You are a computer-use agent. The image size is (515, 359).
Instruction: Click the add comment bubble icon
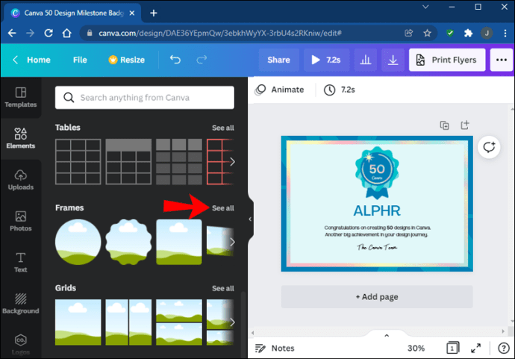(x=490, y=147)
